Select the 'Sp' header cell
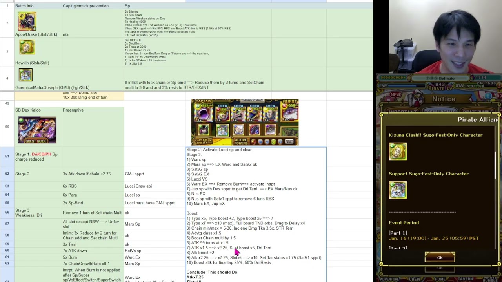 (x=155, y=6)
